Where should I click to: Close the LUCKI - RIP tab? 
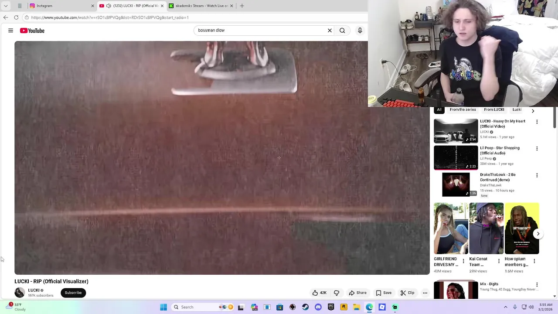162,6
